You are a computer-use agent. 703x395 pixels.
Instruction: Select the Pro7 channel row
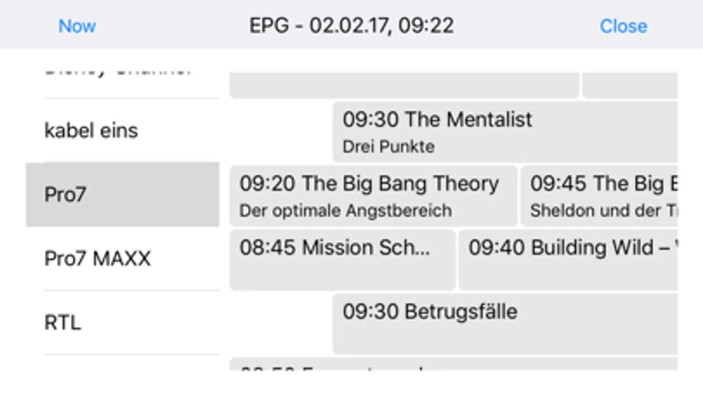point(123,194)
